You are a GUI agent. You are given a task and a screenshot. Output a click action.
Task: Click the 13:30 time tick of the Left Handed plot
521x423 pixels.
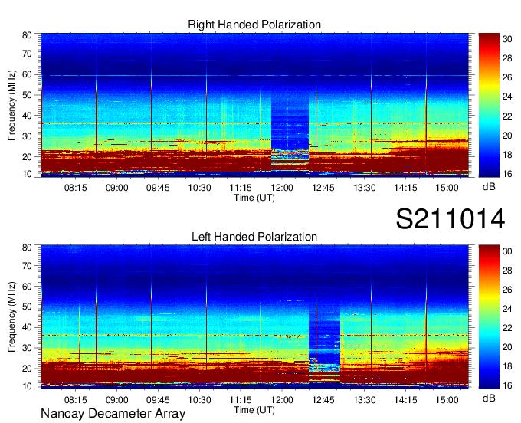tap(365, 400)
